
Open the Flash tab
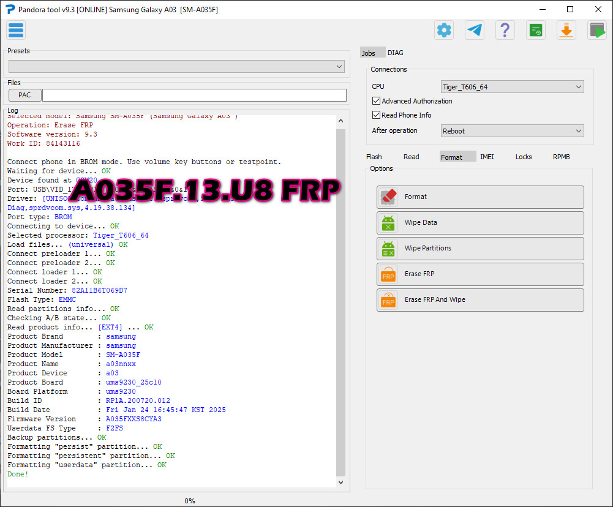click(x=374, y=157)
